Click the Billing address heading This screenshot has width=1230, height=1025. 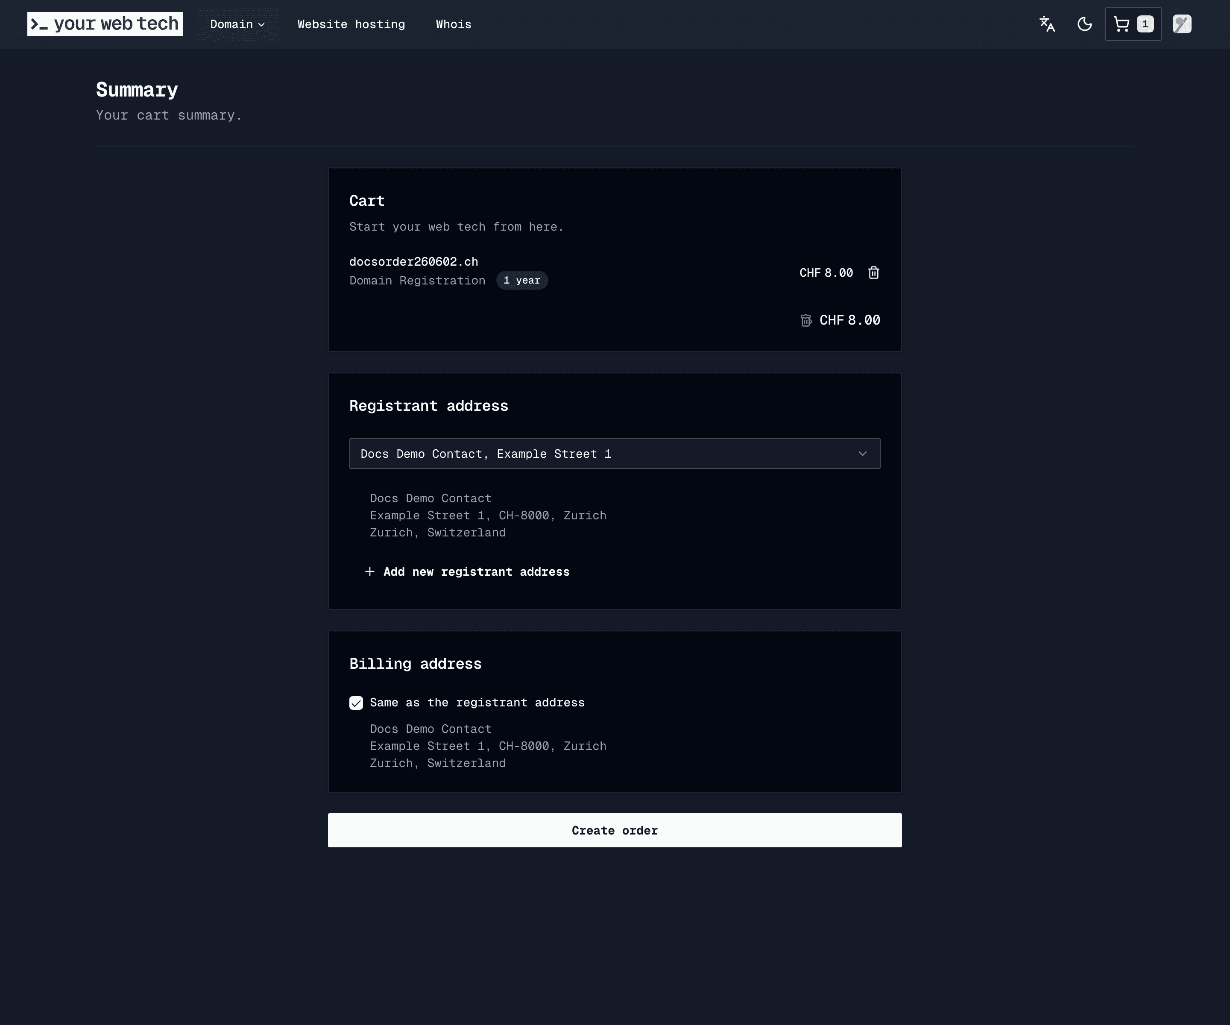coord(415,664)
